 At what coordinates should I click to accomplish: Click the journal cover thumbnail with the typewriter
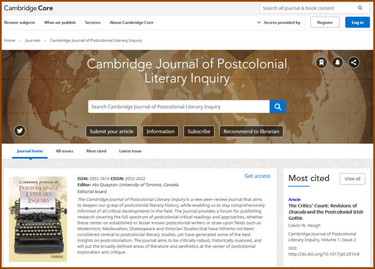click(38, 219)
